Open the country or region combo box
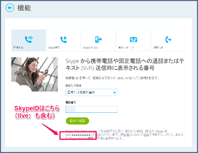 [92, 93]
